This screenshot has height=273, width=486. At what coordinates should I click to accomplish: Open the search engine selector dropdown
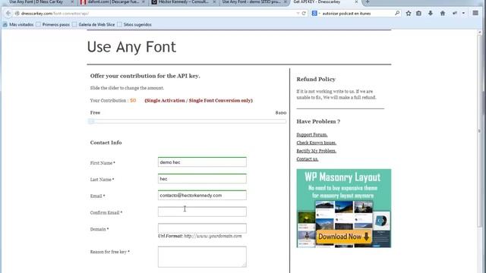pos(316,14)
